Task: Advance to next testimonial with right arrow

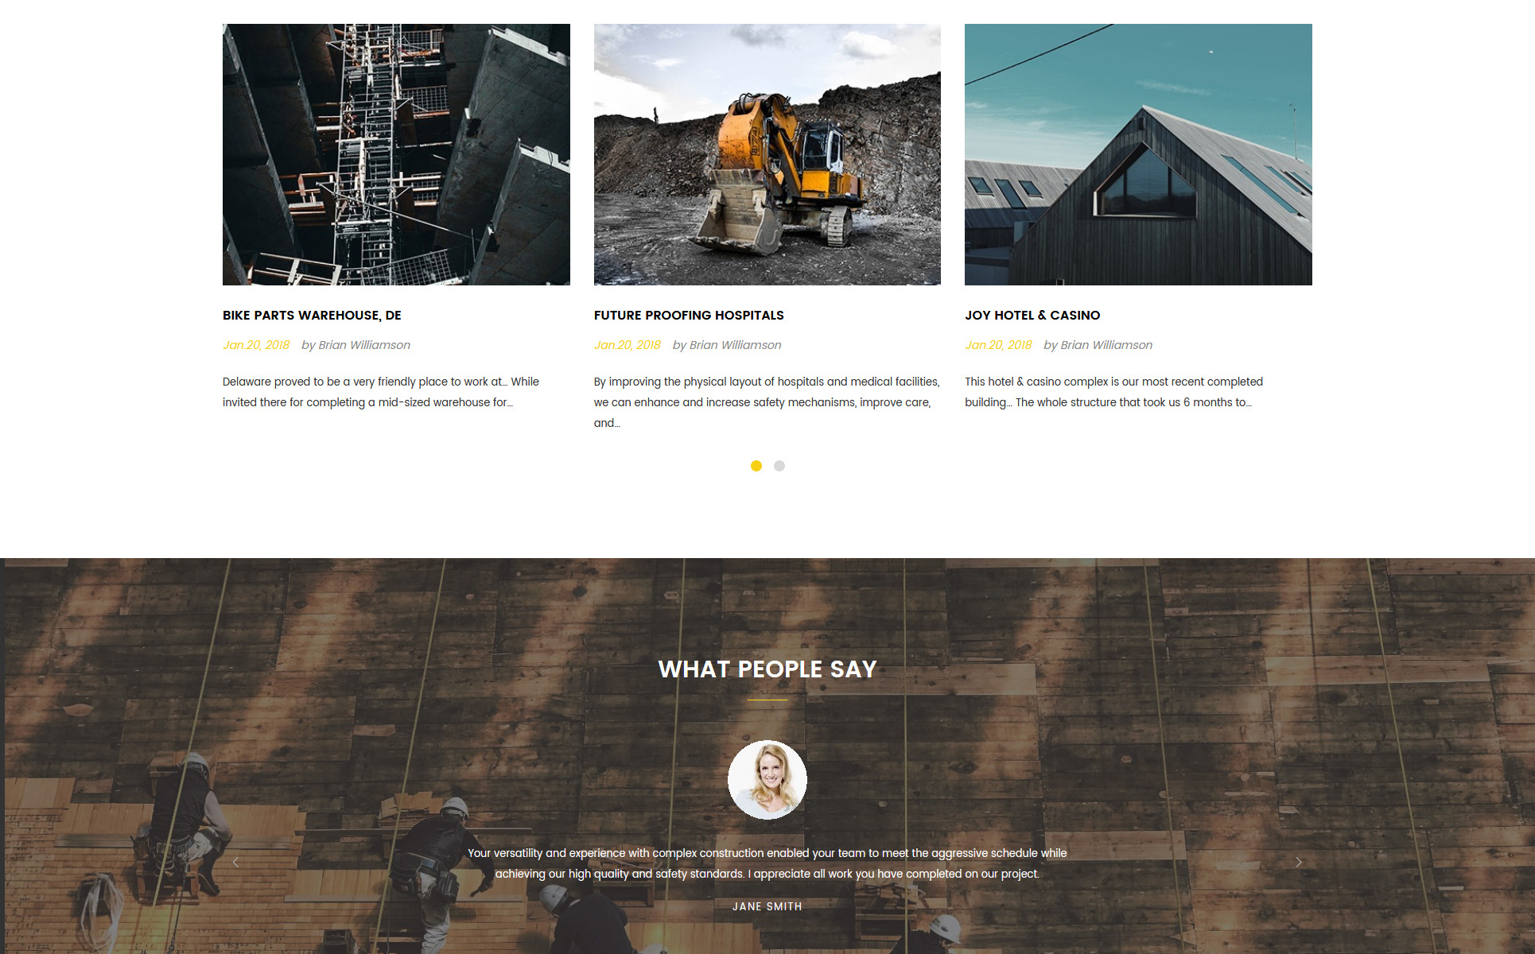Action: 1299,862
